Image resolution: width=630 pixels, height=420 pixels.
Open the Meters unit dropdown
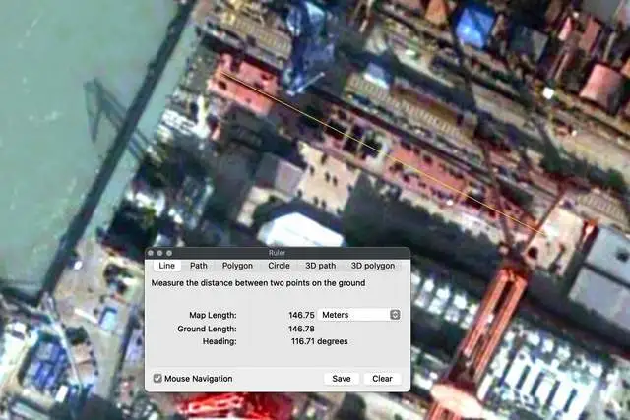(x=359, y=315)
